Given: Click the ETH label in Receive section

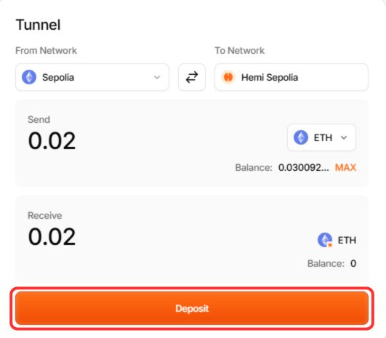Looking at the screenshot, I should point(347,240).
